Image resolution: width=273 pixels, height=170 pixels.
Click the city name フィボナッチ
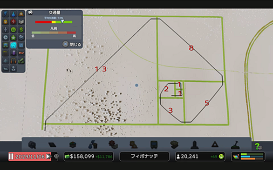point(144,156)
